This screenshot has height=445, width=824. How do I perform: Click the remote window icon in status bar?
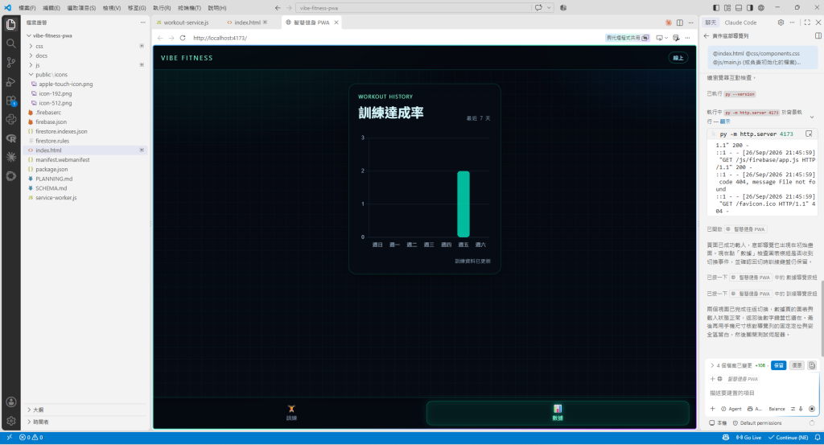pos(9,437)
